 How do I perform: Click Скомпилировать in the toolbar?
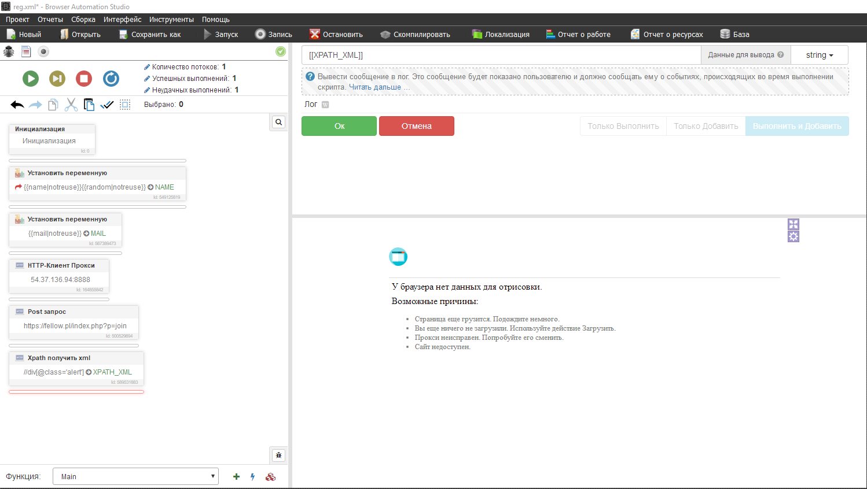(415, 34)
